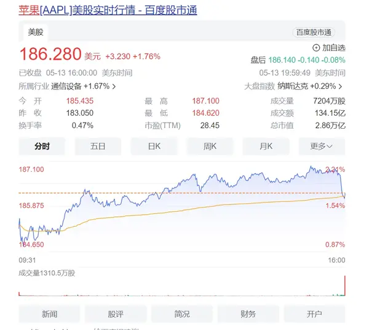Open the 简况 section
The height and width of the screenshot is (330, 369).
[182, 314]
